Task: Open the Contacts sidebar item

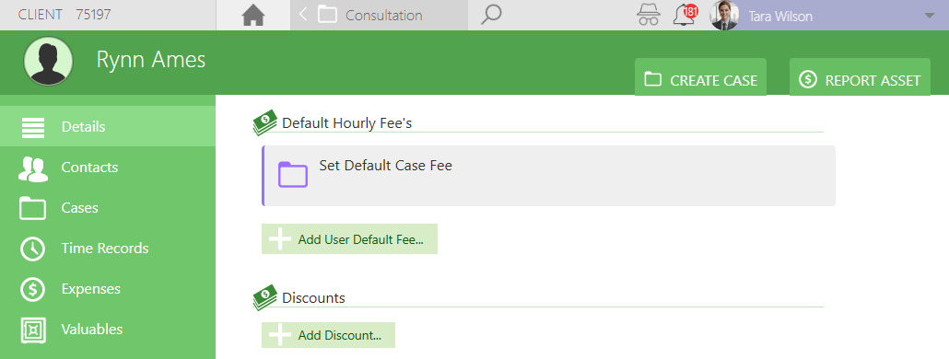Action: coord(108,168)
